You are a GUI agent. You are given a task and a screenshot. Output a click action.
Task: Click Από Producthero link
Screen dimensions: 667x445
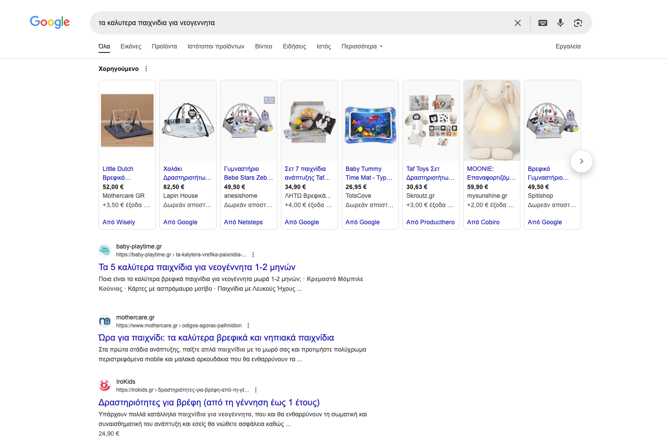tap(431, 222)
